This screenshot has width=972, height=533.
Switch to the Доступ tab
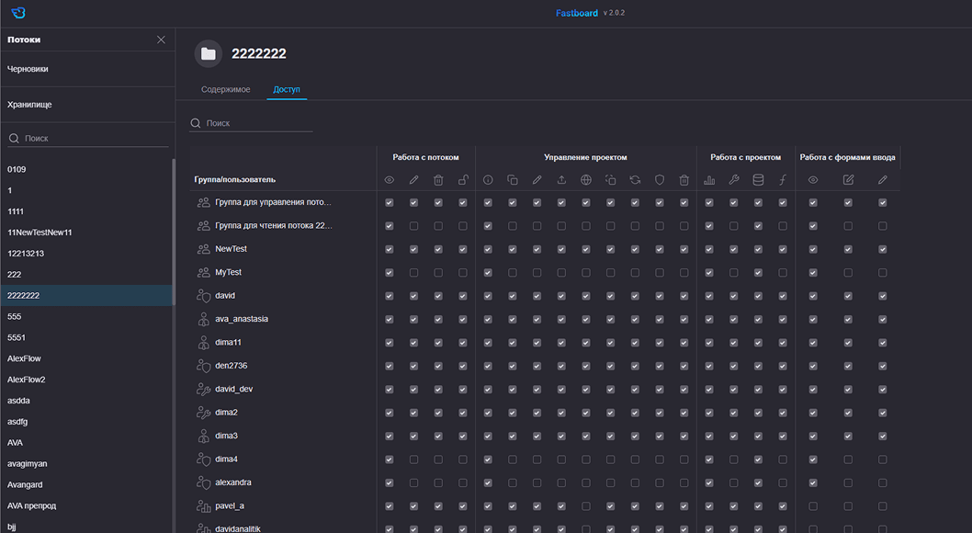[287, 89]
